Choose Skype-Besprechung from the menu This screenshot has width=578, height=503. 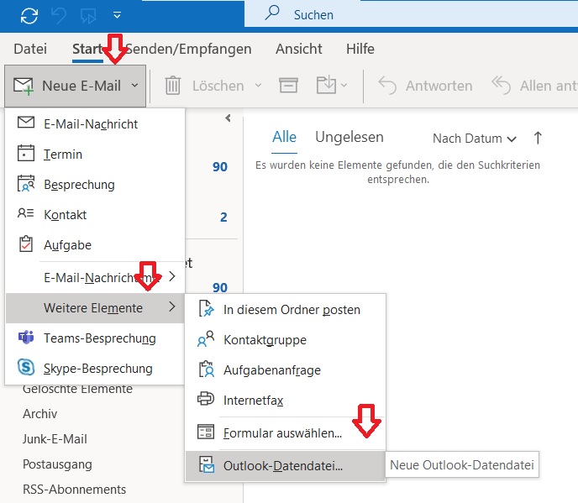pyautogui.click(x=95, y=368)
